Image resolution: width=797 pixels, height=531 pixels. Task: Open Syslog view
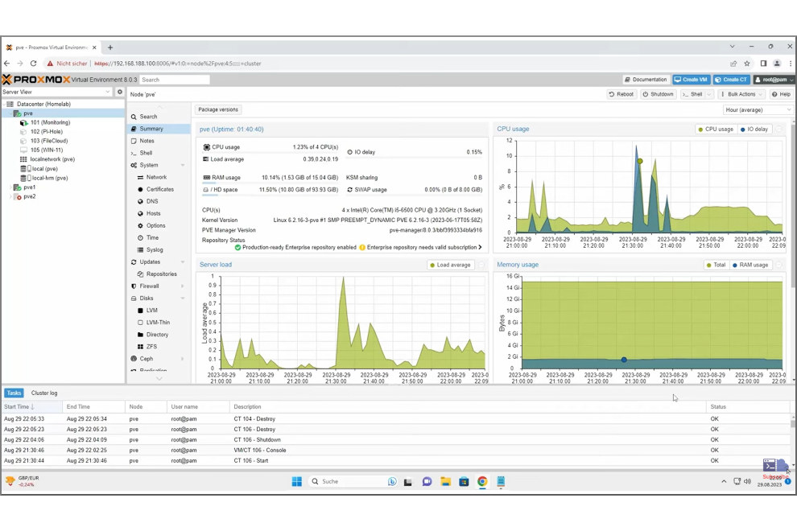(x=158, y=250)
